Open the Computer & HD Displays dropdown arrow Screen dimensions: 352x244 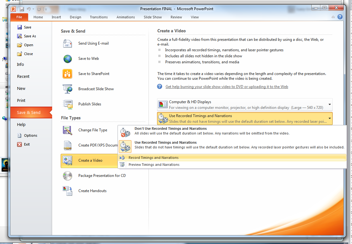330,104
